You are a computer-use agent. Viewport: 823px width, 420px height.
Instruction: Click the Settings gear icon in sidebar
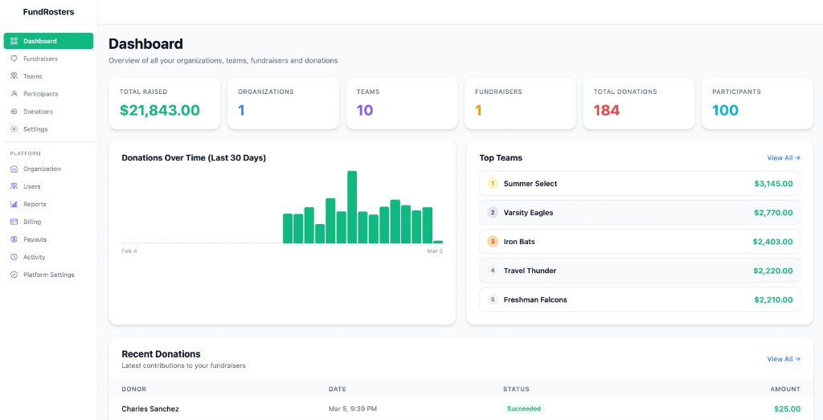click(x=14, y=129)
